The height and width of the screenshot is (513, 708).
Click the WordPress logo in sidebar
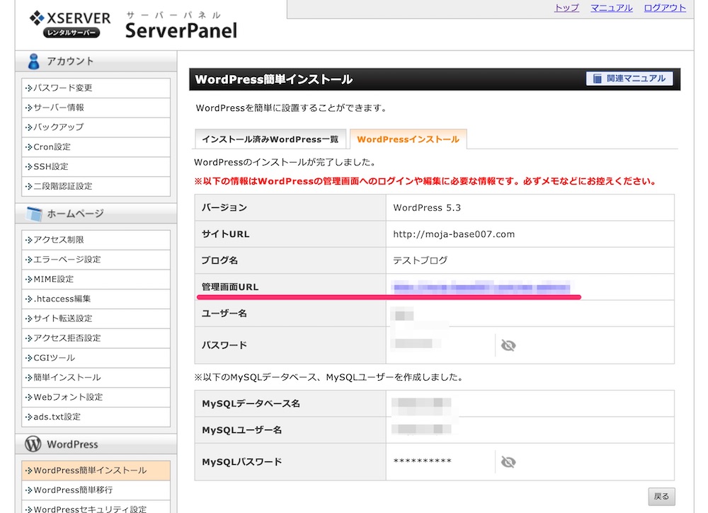(33, 444)
